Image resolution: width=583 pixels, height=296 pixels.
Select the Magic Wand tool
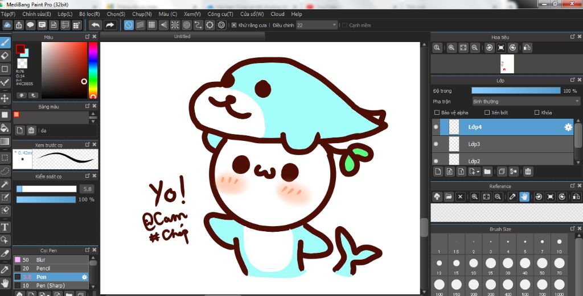pyautogui.click(x=5, y=184)
